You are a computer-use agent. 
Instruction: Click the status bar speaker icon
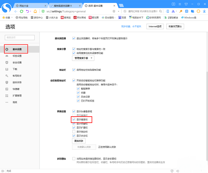click(178, 171)
